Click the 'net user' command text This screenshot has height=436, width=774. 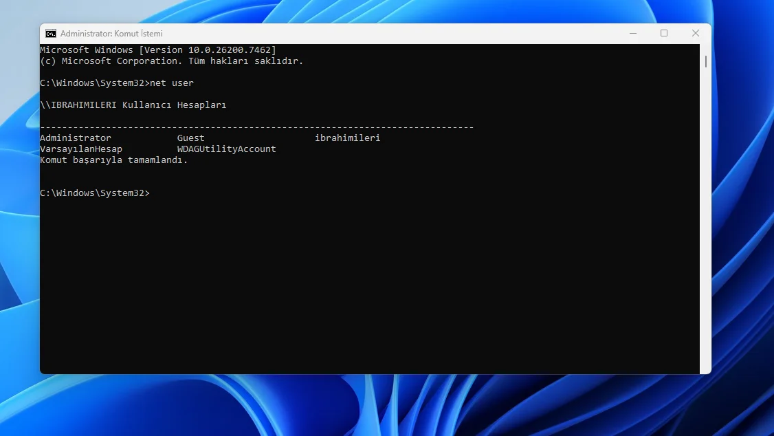pos(172,83)
